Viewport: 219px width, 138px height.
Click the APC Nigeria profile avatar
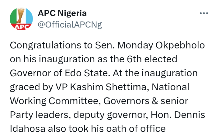tap(21, 19)
